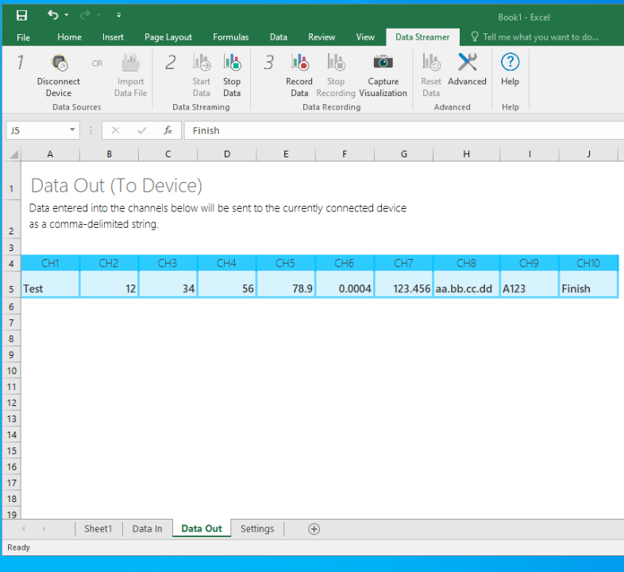Switch to the Page Layout tab
Image resolution: width=624 pixels, height=572 pixels.
click(168, 37)
